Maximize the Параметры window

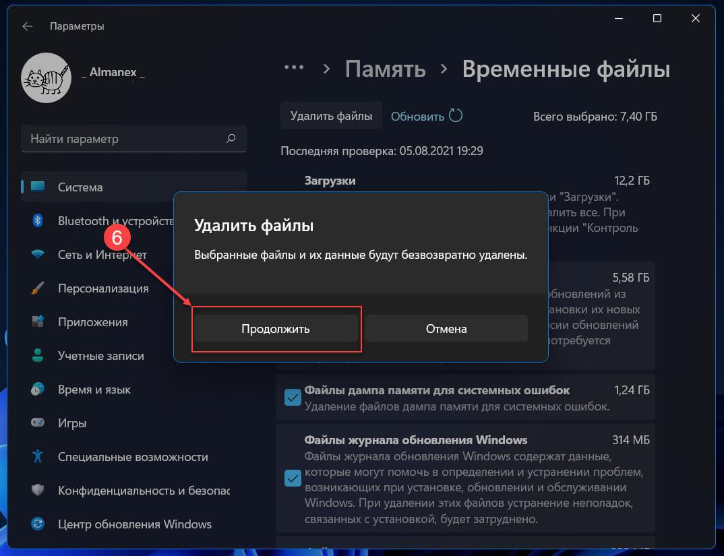pyautogui.click(x=657, y=18)
